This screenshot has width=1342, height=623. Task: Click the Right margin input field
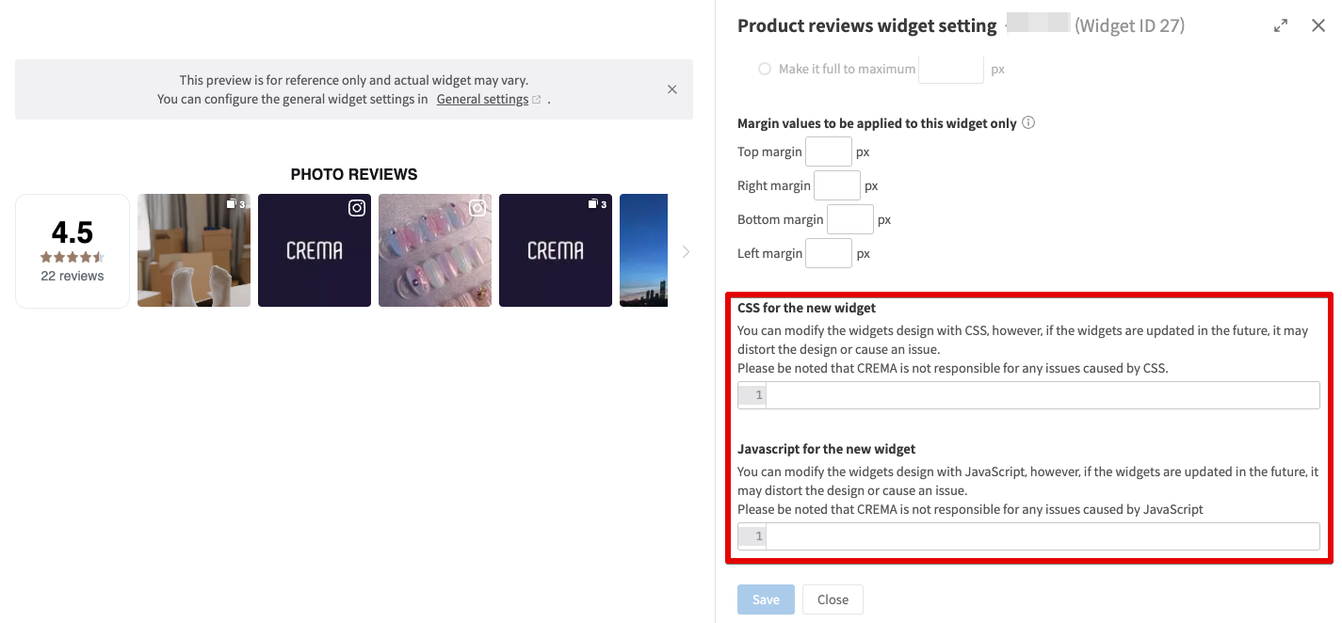(837, 185)
